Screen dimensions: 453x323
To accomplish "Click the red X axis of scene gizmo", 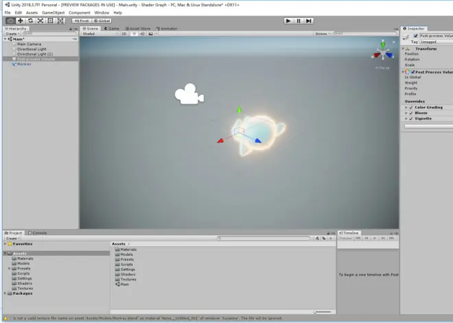I will pyautogui.click(x=377, y=55).
